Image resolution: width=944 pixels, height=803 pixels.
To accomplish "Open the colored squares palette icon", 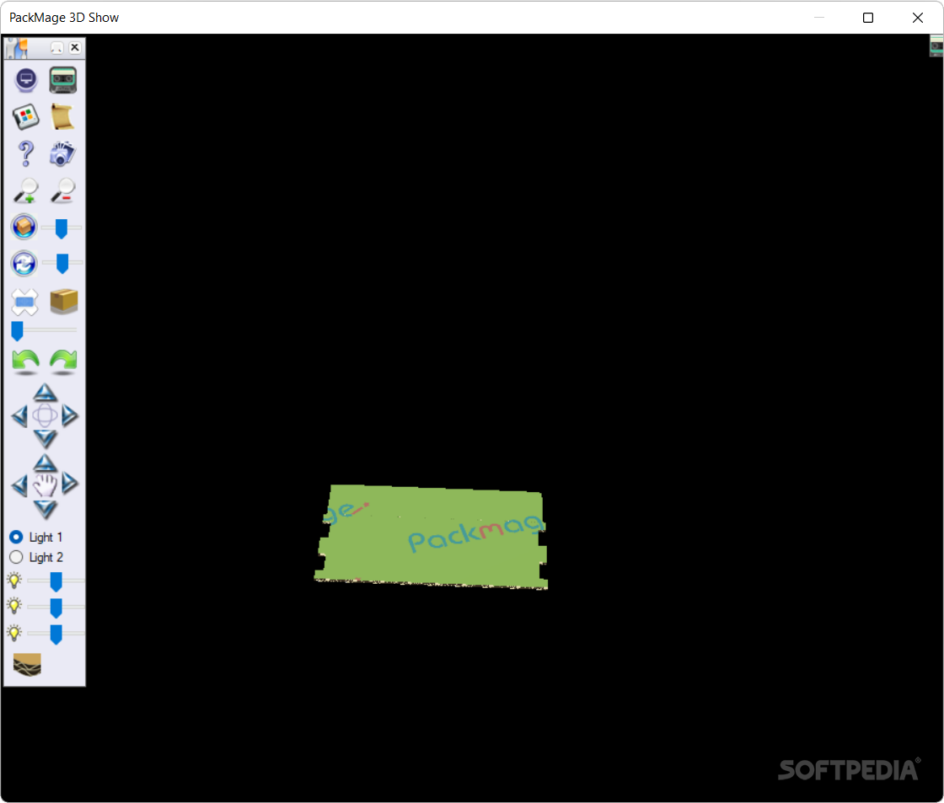I will (26, 117).
